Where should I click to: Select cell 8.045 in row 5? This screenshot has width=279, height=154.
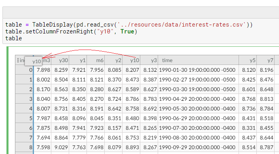(96, 118)
